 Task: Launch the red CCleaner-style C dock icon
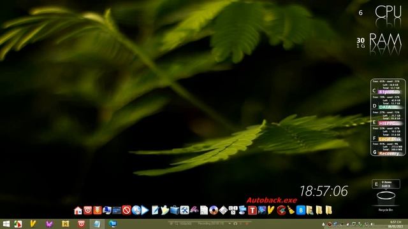(281, 211)
